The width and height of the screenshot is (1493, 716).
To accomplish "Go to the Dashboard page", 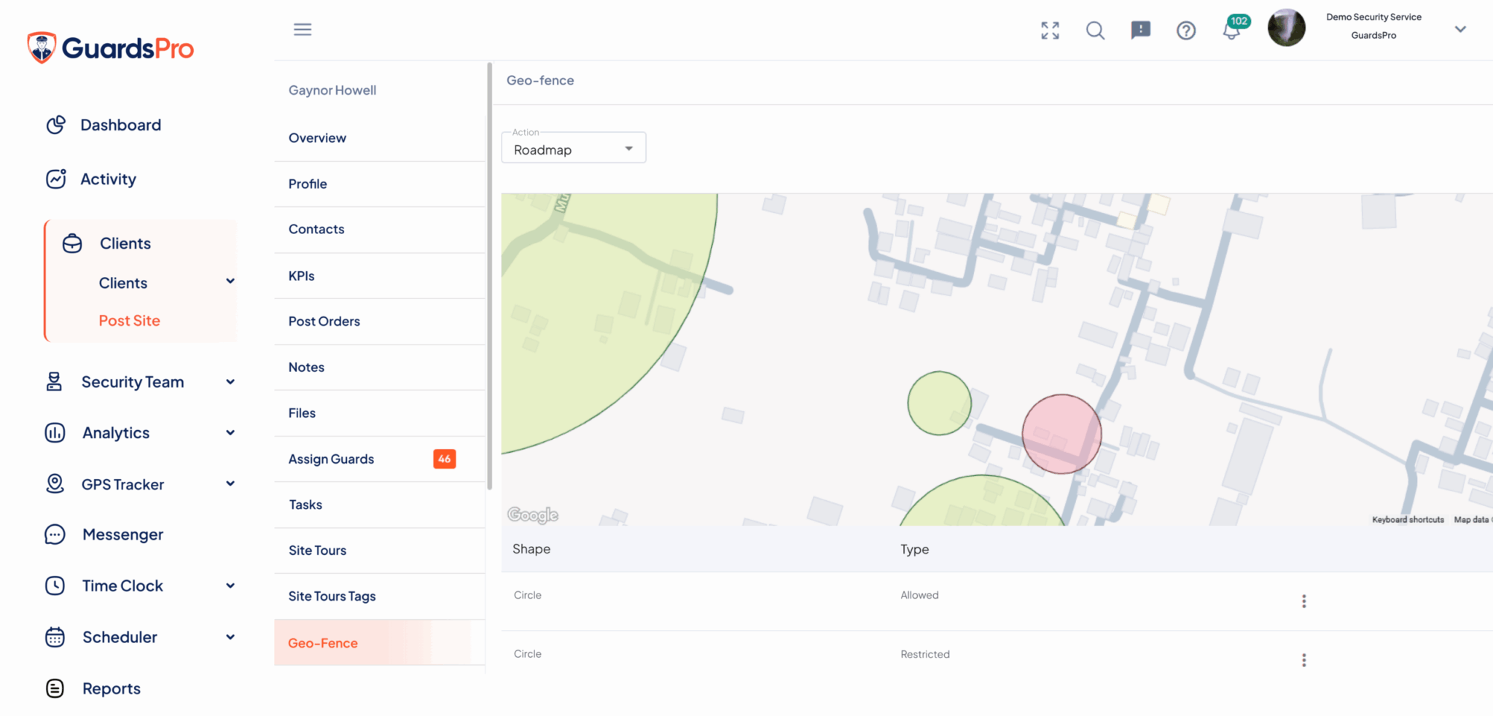I will coord(120,125).
